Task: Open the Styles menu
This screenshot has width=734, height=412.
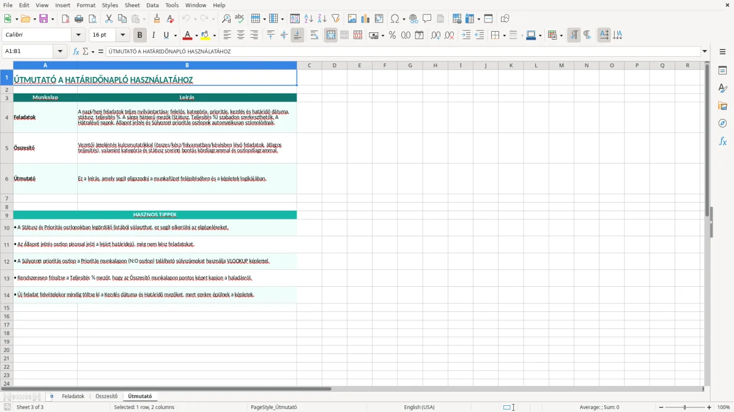Action: (x=110, y=5)
